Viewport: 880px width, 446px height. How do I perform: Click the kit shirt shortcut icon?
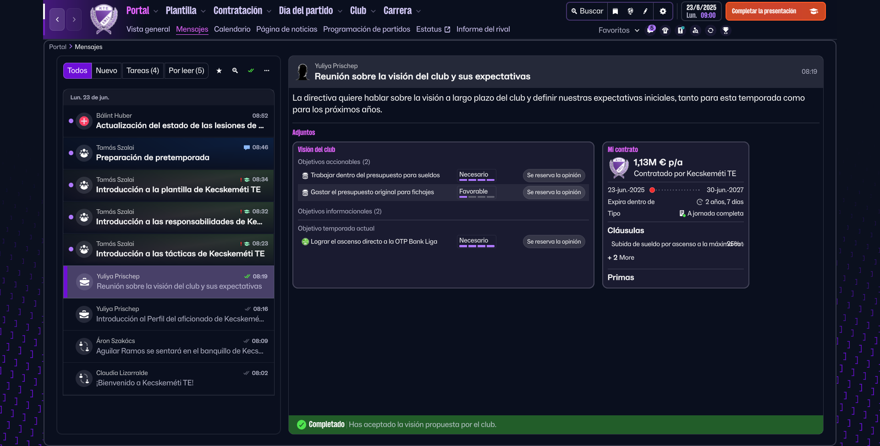tap(665, 30)
